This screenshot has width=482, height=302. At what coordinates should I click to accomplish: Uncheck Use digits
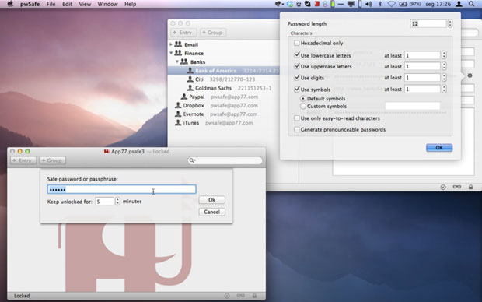[x=297, y=78]
